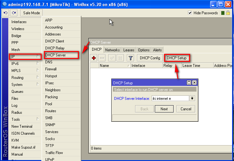Open the Queues menu item
Image resolution: width=234 pixels, height=161 pixels.
pyautogui.click(x=25, y=92)
